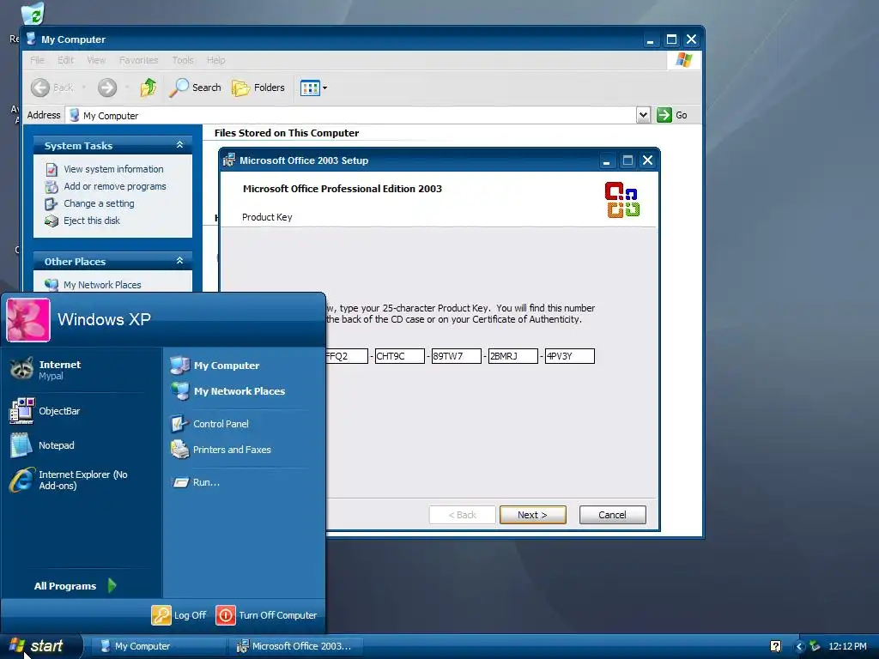This screenshot has width=879, height=659.
Task: Click the product key field containing CHT9C
Action: 400,356
